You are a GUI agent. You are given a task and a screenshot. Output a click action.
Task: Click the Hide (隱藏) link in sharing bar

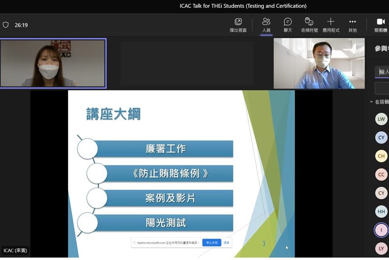point(226,243)
